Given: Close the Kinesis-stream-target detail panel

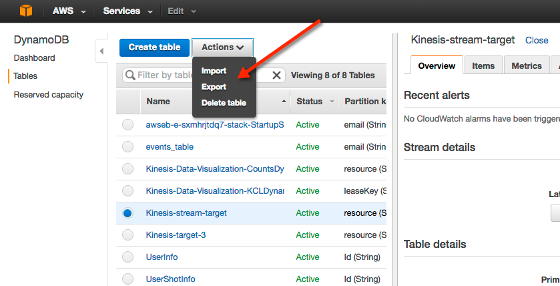Looking at the screenshot, I should (537, 40).
